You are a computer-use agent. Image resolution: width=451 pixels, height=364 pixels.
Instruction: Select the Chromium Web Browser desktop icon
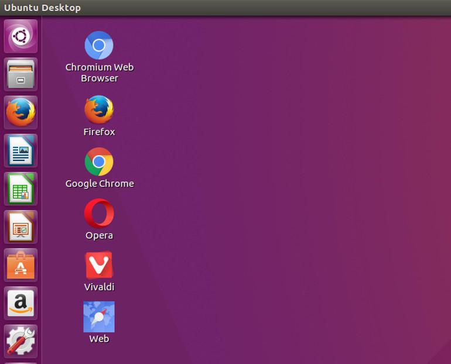click(x=99, y=46)
